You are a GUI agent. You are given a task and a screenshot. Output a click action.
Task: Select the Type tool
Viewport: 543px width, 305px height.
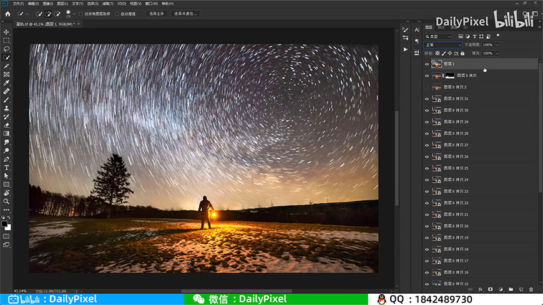pyautogui.click(x=6, y=168)
